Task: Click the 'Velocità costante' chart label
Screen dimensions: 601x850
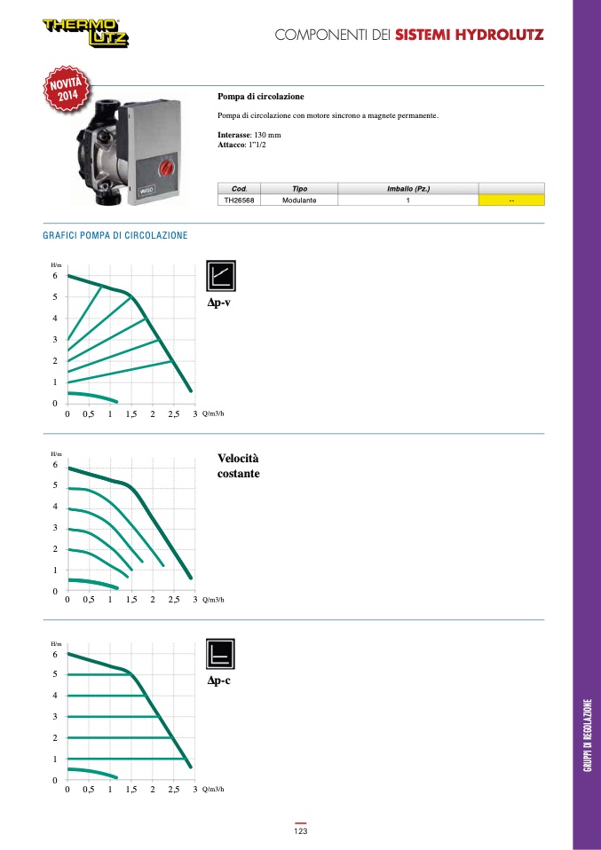Action: tap(239, 466)
